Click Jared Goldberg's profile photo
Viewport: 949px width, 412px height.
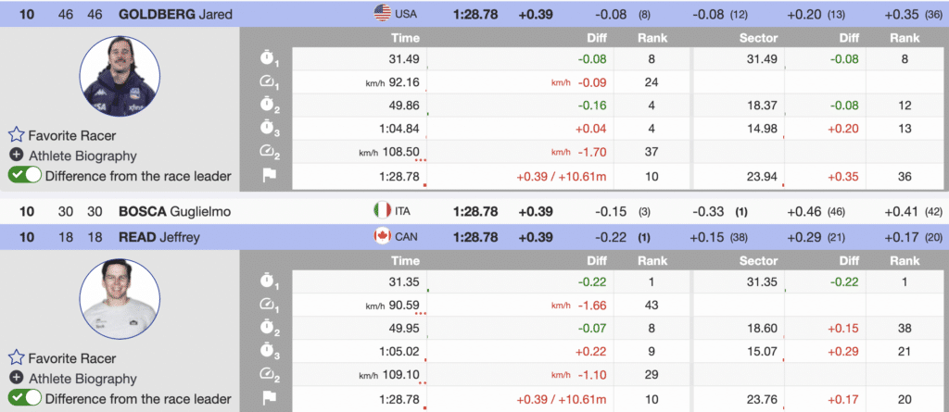[x=116, y=80]
